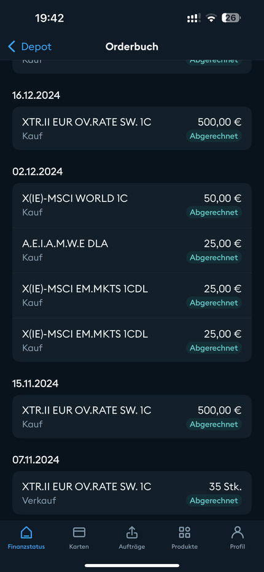Viewport: 264px width, 572px height.
Task: Go back to Depot
Action: [30, 47]
